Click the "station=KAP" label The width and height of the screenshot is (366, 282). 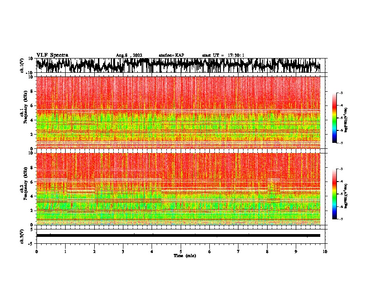coord(171,55)
